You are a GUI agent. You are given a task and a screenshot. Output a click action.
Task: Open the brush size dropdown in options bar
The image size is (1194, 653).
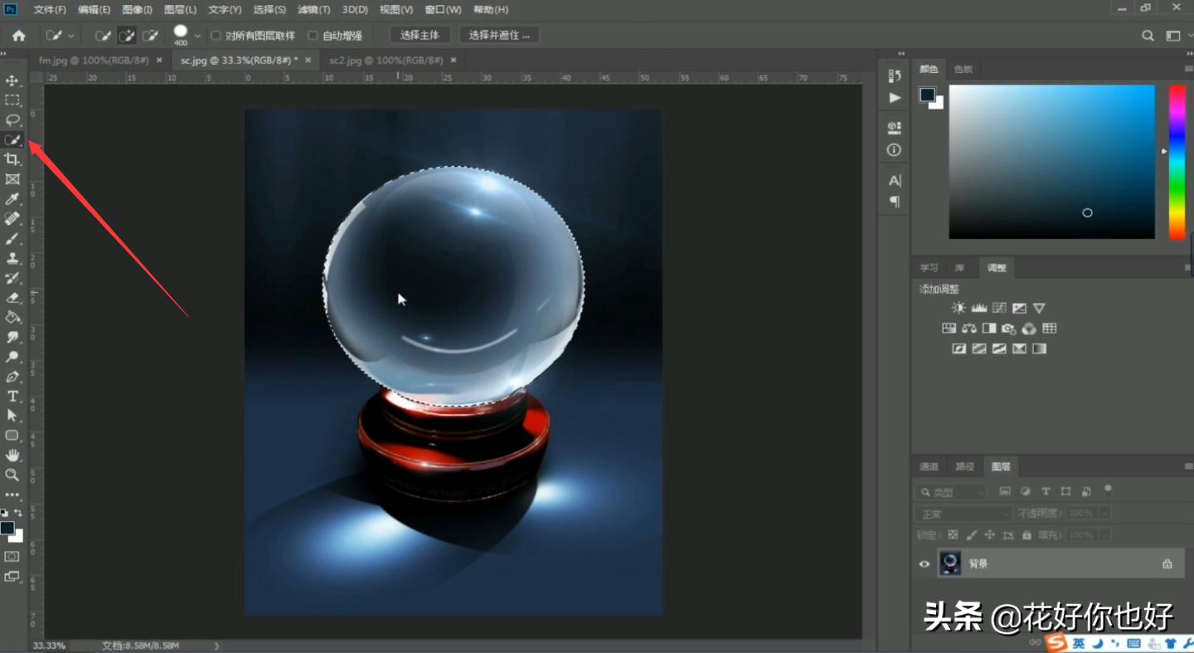pyautogui.click(x=197, y=35)
